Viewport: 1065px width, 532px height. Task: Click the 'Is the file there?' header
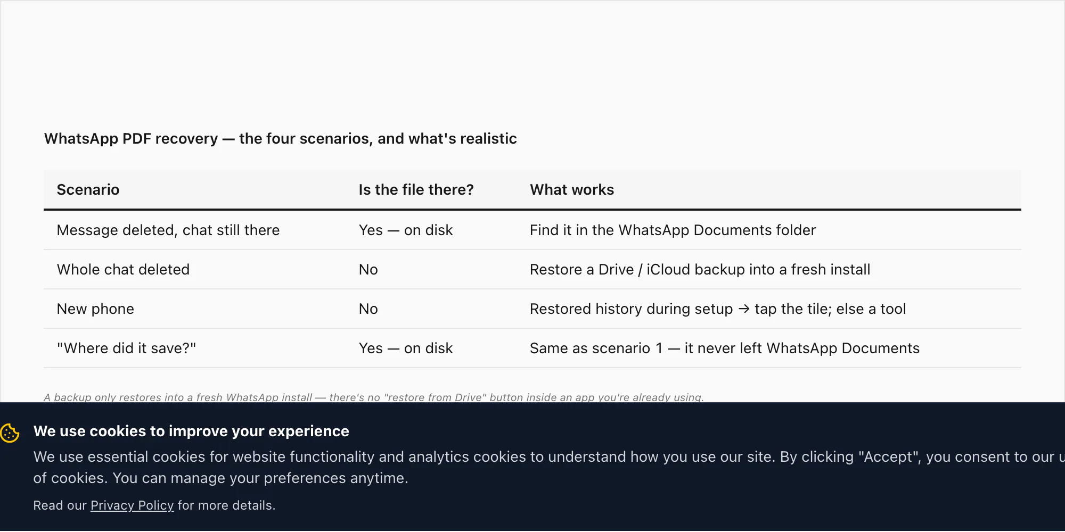click(x=416, y=190)
